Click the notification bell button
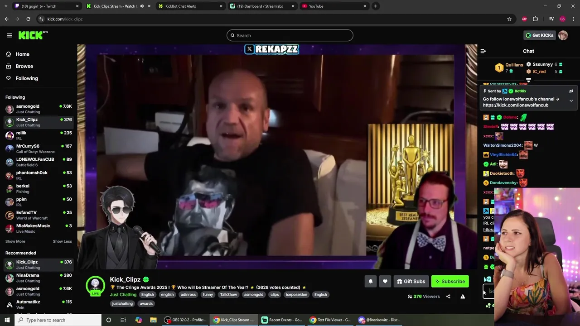This screenshot has height=326, width=580. (x=371, y=281)
